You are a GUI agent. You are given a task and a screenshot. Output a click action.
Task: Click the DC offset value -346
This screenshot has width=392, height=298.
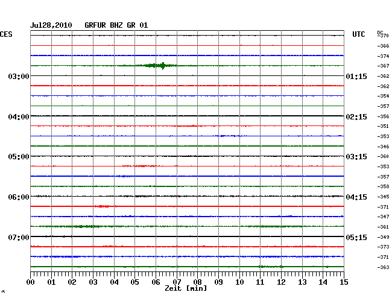[x=383, y=147]
